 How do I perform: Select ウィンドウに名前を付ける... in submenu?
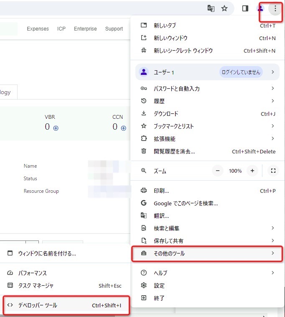click(65, 253)
